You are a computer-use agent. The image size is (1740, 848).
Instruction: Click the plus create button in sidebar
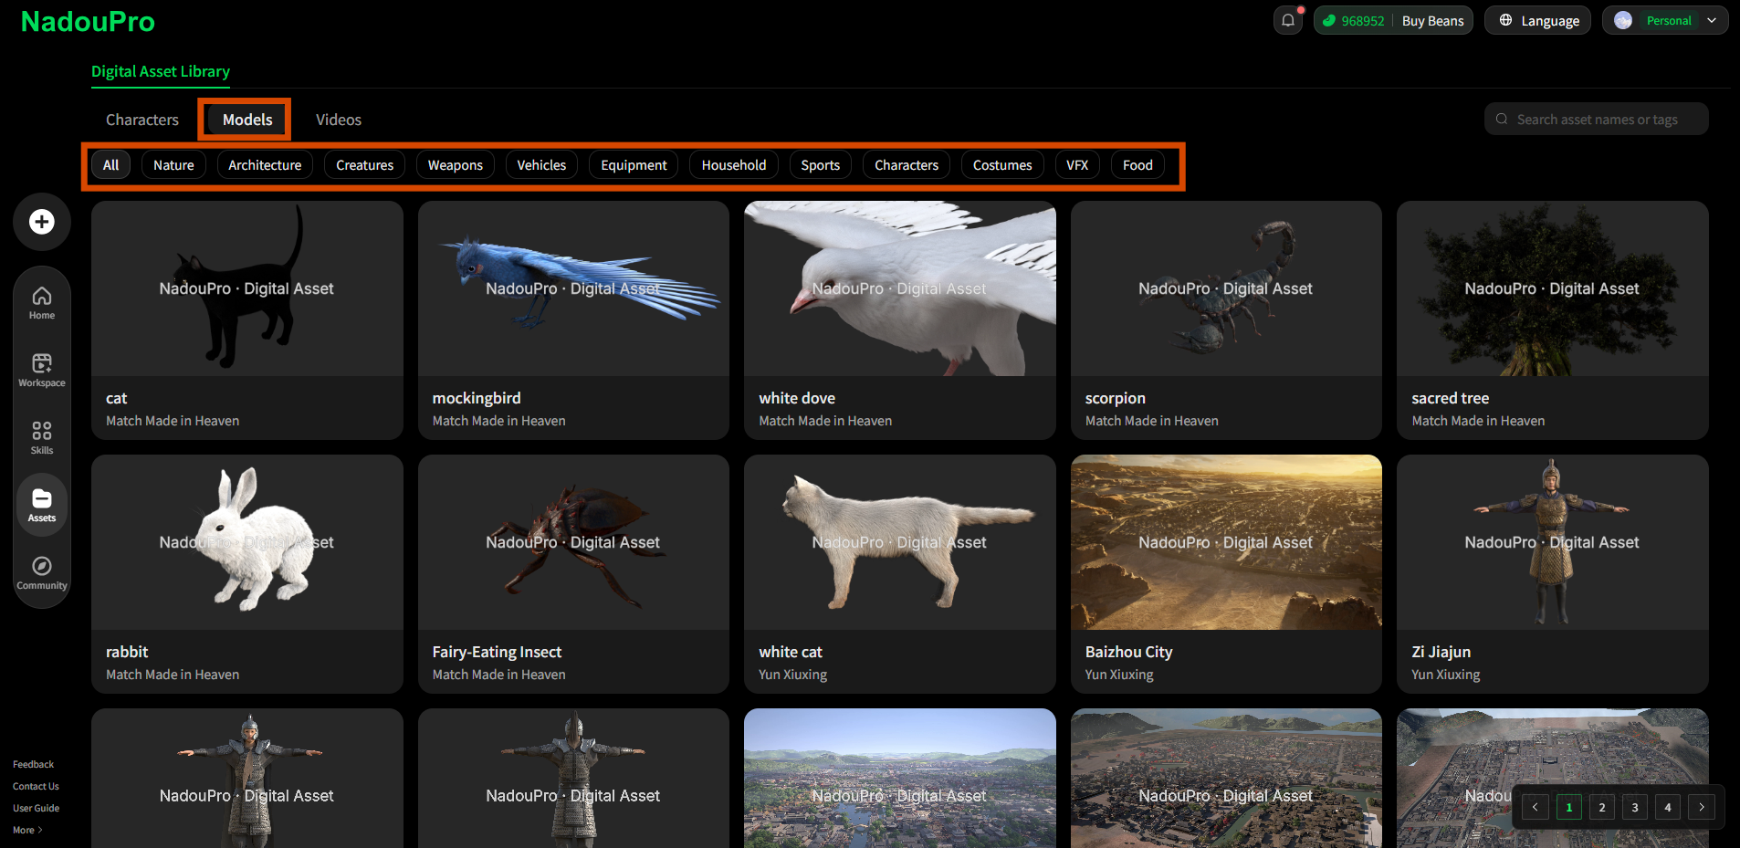[x=42, y=222]
